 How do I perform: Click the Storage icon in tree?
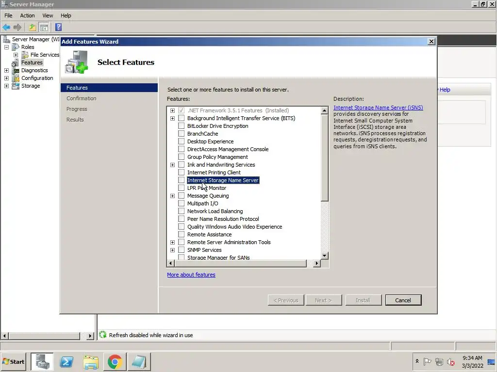tap(16, 86)
